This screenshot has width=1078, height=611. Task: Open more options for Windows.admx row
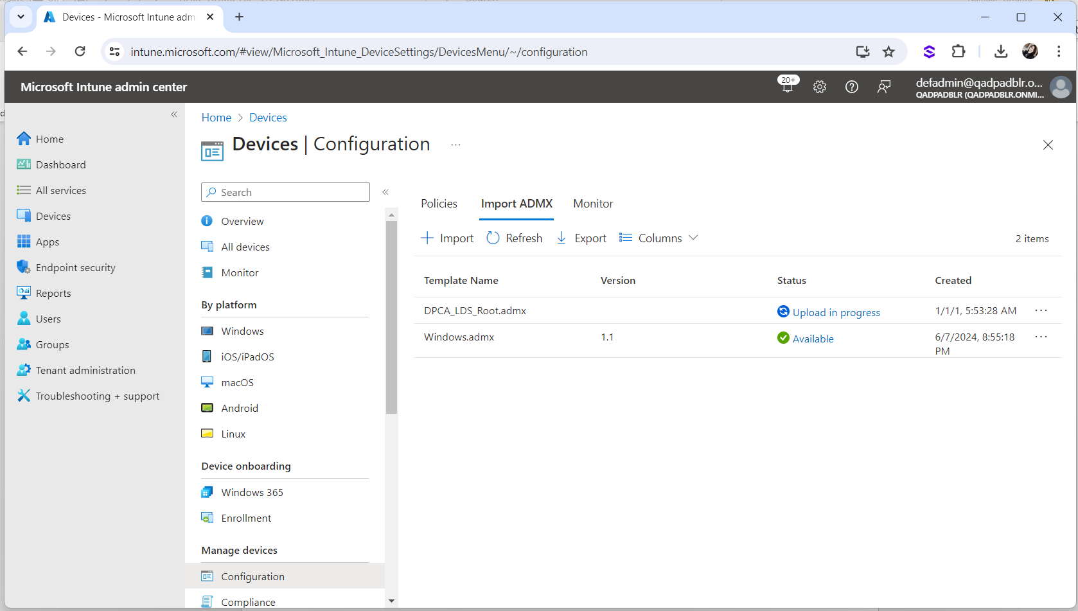click(1041, 337)
